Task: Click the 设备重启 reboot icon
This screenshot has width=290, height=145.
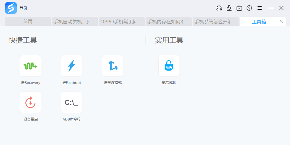Action: point(30,102)
